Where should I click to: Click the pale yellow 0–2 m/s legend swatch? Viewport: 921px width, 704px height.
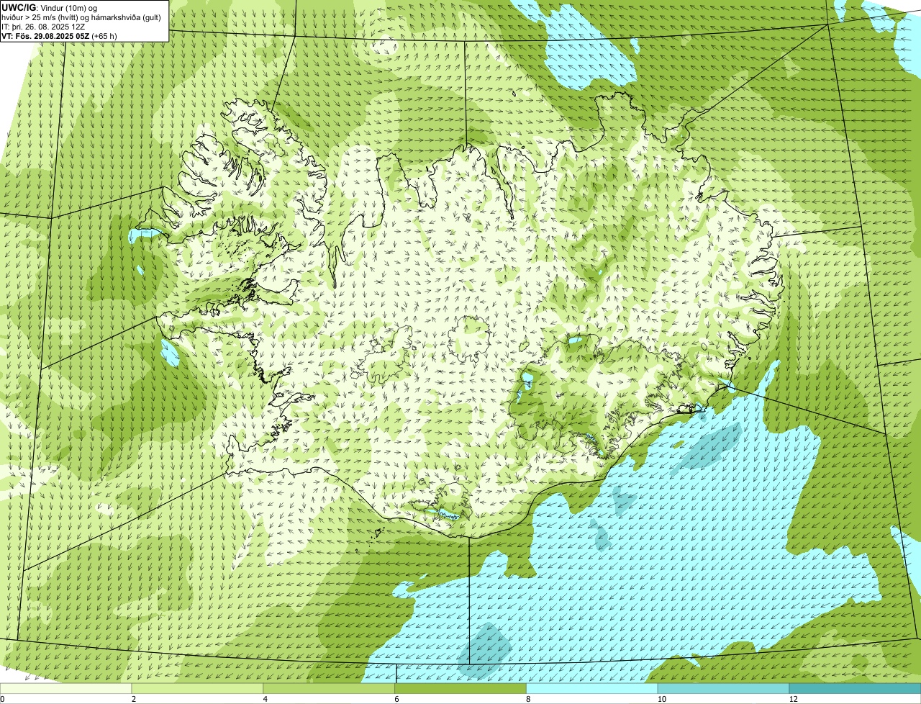tap(66, 688)
